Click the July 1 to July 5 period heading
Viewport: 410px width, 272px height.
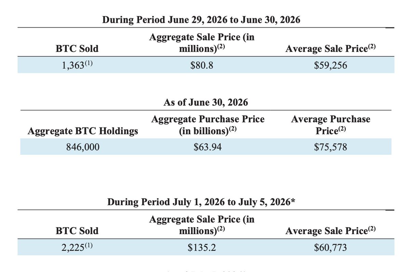pyautogui.click(x=202, y=202)
